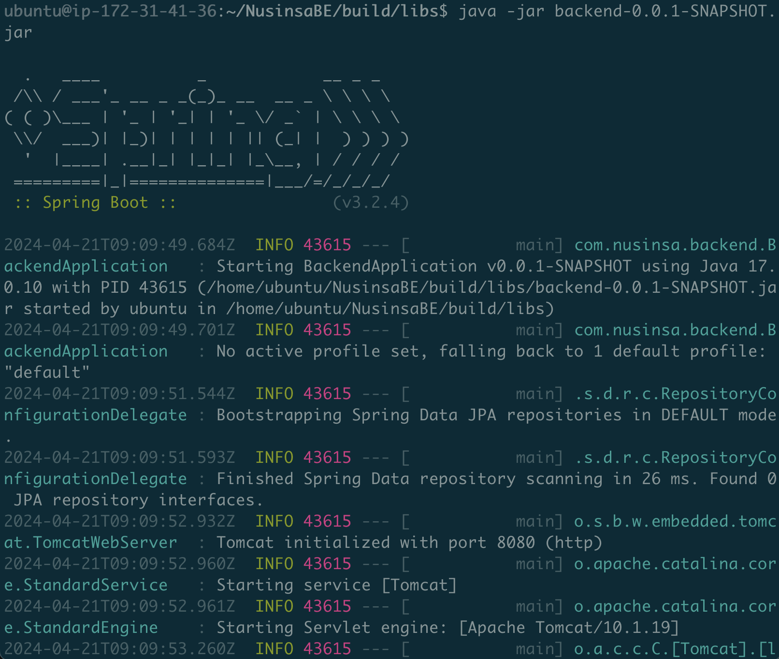The width and height of the screenshot is (779, 659).
Task: Click the 'java -jar' command text
Action: [501, 11]
